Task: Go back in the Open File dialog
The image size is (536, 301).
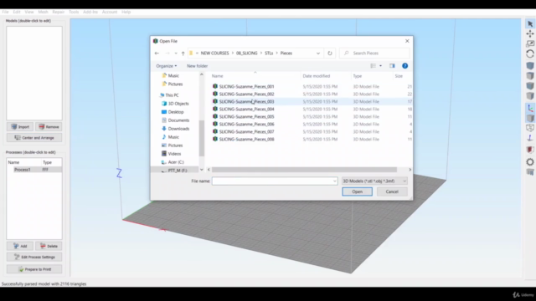Action: pyautogui.click(x=157, y=54)
